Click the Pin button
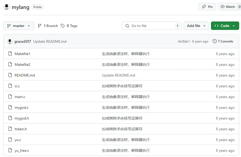This screenshot has height=157, width=241. coord(207,7)
